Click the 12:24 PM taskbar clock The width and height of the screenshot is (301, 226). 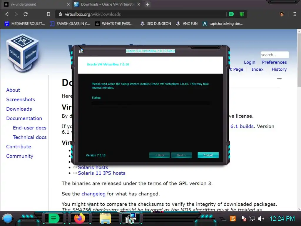click(282, 219)
